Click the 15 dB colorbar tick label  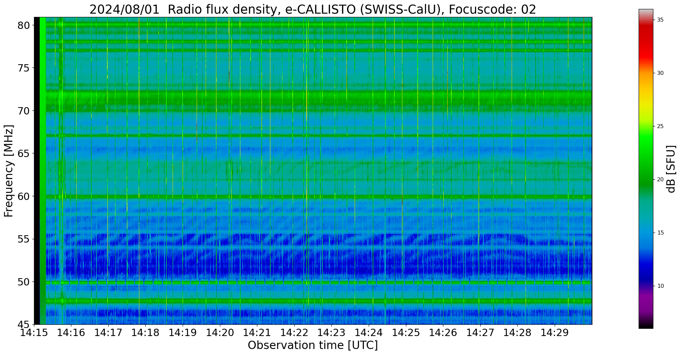660,233
